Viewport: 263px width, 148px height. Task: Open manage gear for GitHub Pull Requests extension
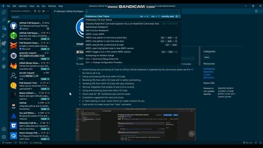pyautogui.click(x=48, y=29)
